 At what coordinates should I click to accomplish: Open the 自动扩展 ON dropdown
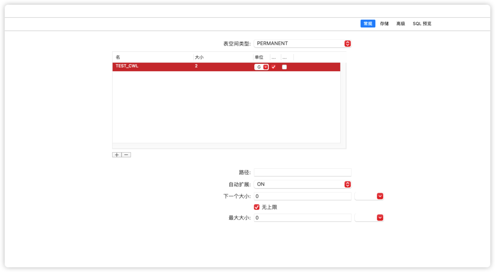click(302, 184)
